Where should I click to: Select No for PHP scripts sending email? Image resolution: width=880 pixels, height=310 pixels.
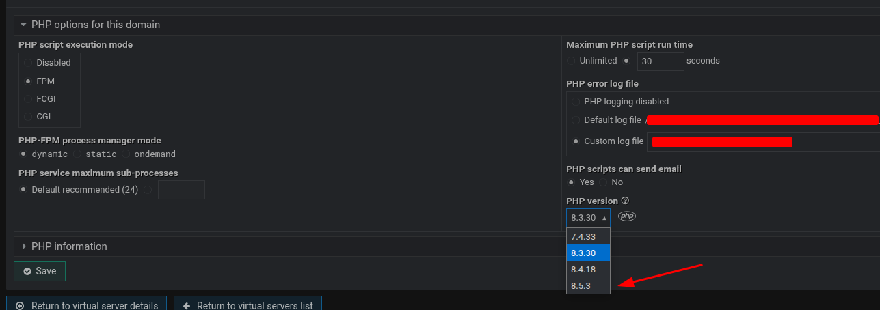pos(603,182)
